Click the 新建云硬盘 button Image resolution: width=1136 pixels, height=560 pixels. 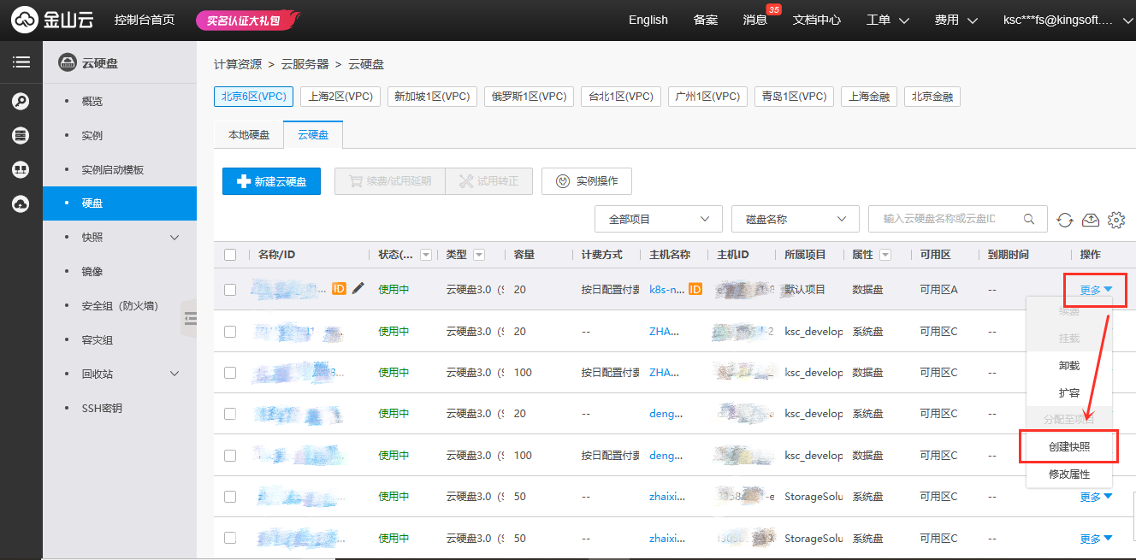click(x=271, y=181)
